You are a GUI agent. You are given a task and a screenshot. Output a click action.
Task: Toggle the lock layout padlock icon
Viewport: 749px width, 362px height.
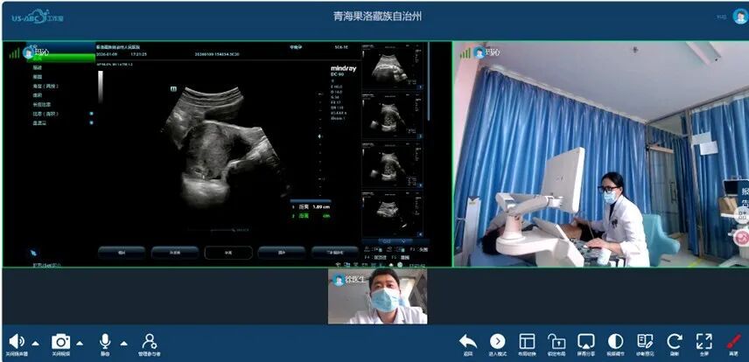point(556,341)
